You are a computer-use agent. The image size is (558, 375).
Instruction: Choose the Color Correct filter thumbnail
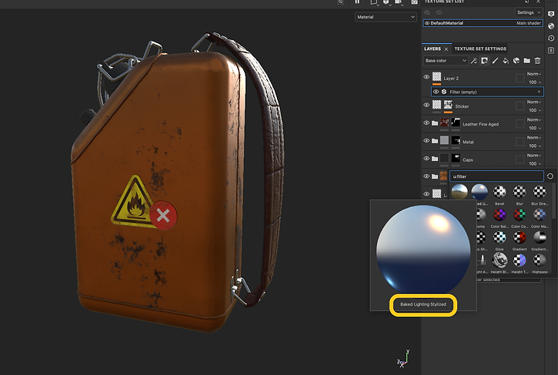pyautogui.click(x=520, y=215)
